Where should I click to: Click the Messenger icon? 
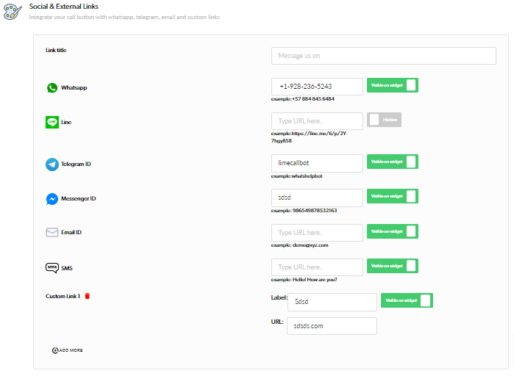(x=52, y=199)
